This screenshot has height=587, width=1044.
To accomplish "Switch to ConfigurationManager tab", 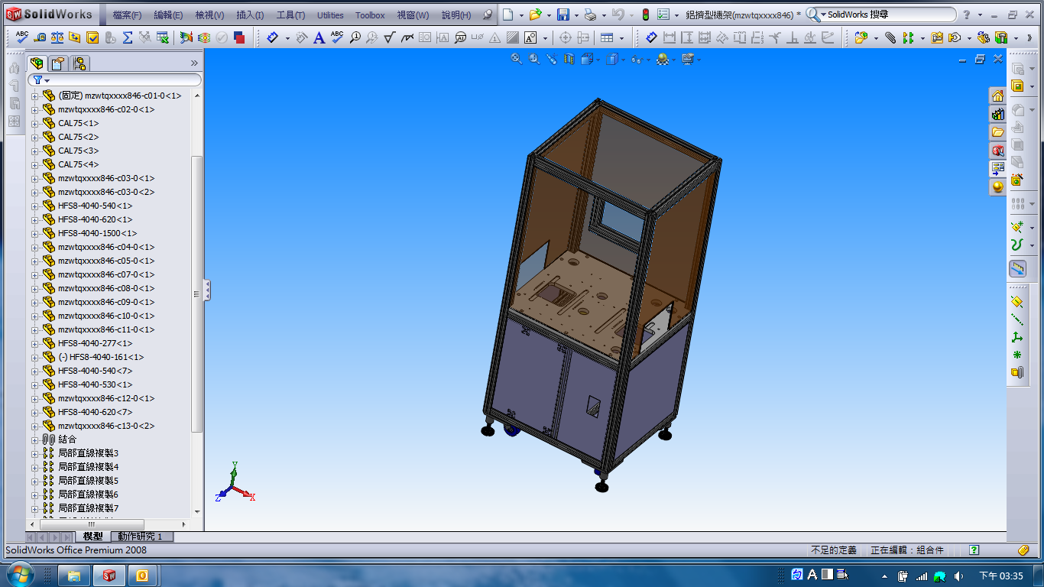I will (x=79, y=63).
